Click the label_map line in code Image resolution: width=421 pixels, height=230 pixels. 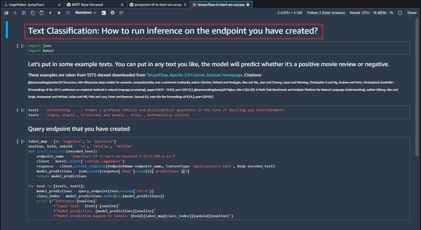(x=72, y=141)
